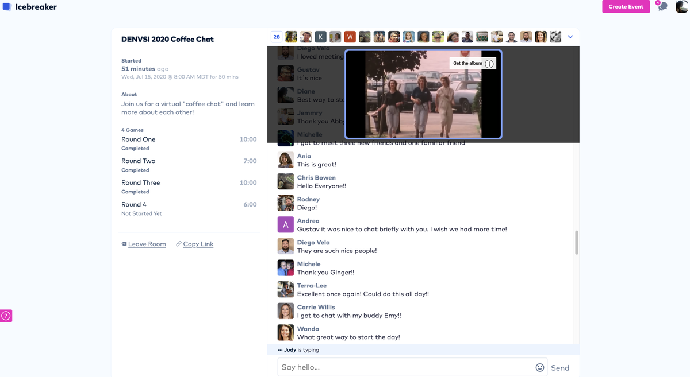Screen dimensions: 690x377
Task: Click Ania's chat avatar
Action: 286,160
